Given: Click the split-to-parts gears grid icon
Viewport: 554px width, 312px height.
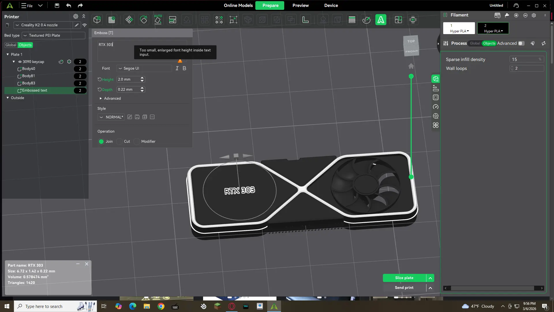Looking at the screenshot, I should 219,20.
